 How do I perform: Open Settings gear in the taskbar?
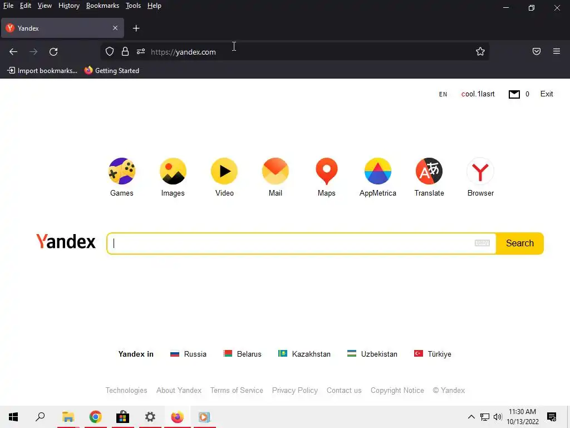click(x=150, y=417)
